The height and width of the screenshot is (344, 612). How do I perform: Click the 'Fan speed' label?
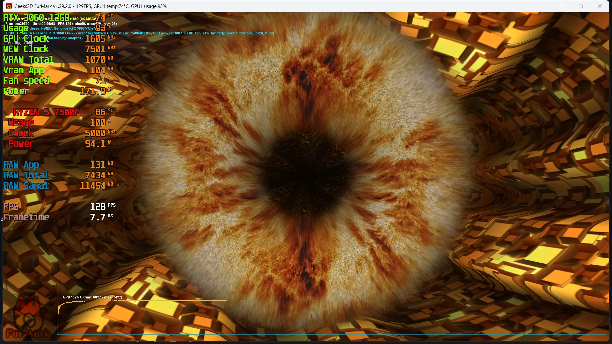[26, 81]
